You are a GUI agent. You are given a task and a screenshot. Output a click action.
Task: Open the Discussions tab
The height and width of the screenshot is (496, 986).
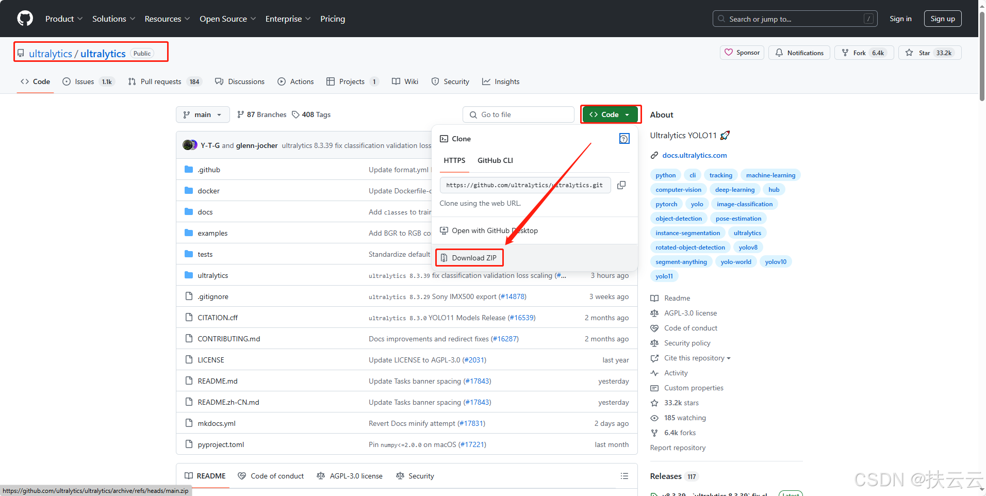(x=240, y=81)
